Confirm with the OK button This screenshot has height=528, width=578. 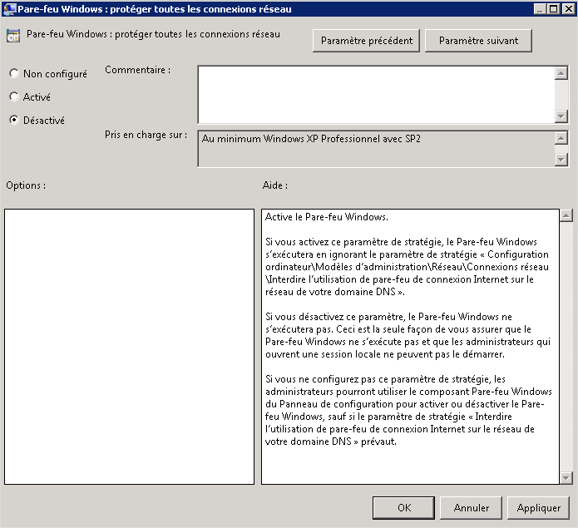403,508
